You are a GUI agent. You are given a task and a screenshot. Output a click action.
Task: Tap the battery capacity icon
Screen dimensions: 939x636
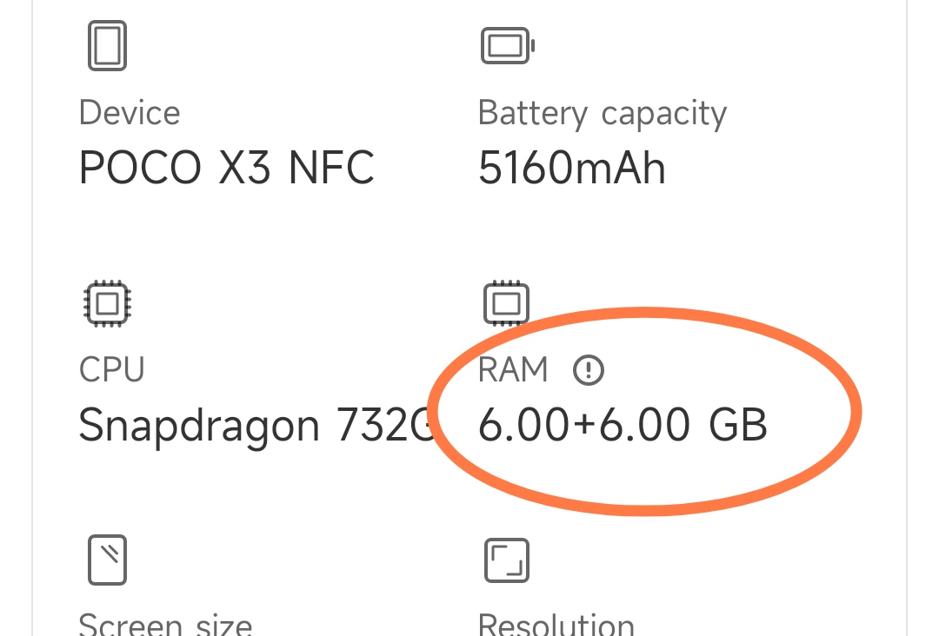508,45
